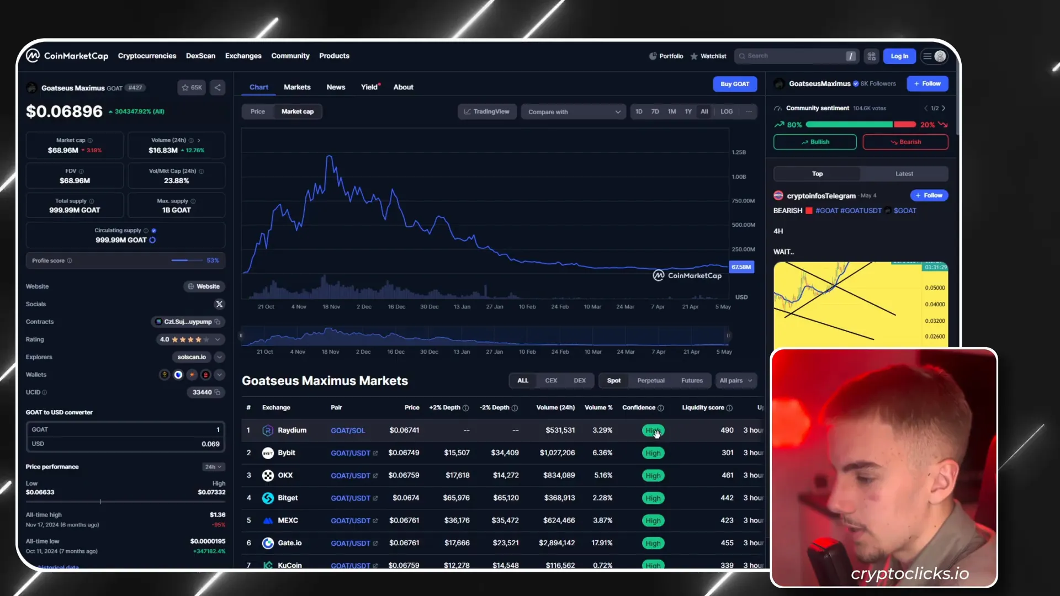Screen dimensions: 1060x596
Task: Open the Portfolio link icon
Action: click(653, 56)
